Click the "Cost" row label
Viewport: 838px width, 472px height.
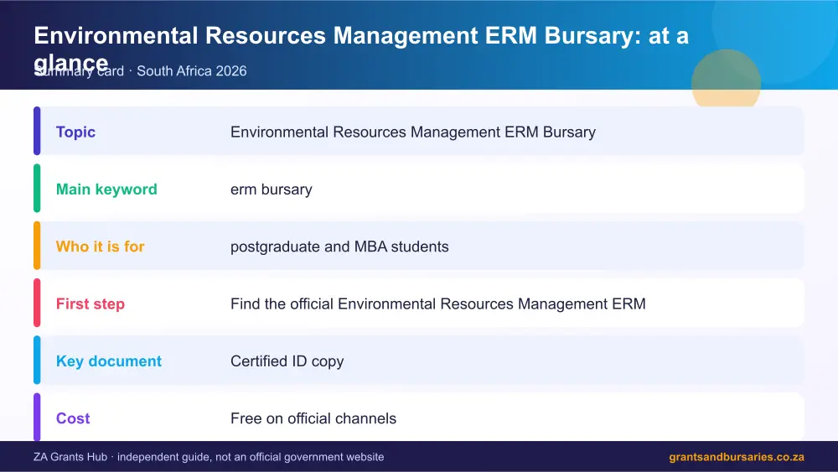(73, 418)
